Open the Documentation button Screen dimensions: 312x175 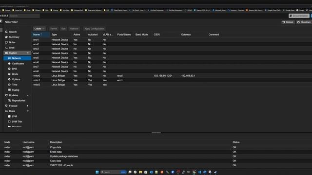click(299, 16)
